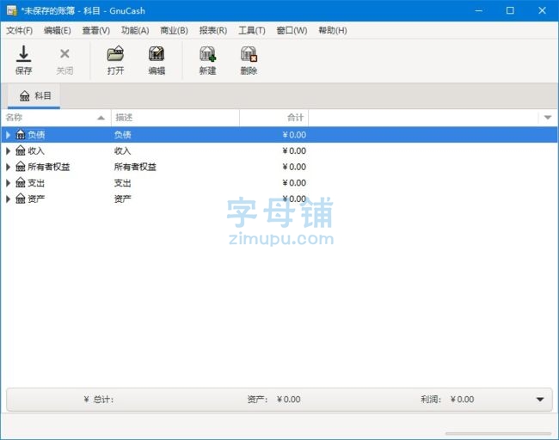The image size is (559, 440).
Task: Click the Delete (删除) account icon
Action: pyautogui.click(x=249, y=54)
